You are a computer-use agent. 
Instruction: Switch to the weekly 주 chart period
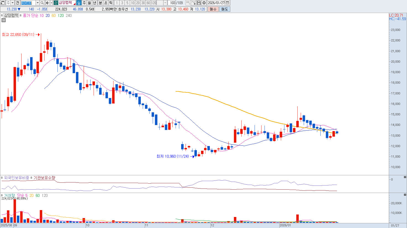pyautogui.click(x=84, y=3)
